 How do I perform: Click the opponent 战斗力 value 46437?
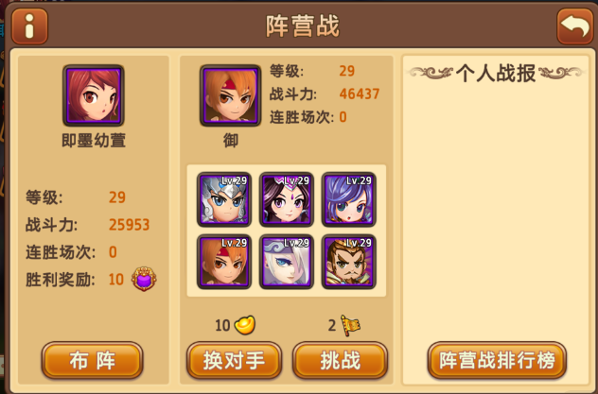pos(360,94)
